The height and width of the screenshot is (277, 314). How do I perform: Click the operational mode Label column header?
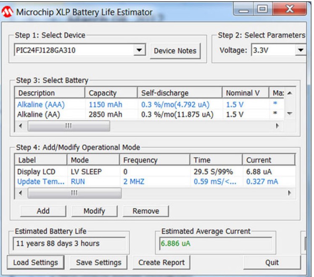click(41, 160)
